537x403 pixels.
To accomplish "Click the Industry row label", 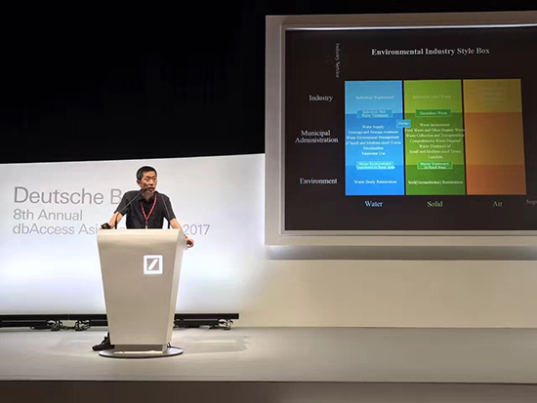I will pos(320,98).
